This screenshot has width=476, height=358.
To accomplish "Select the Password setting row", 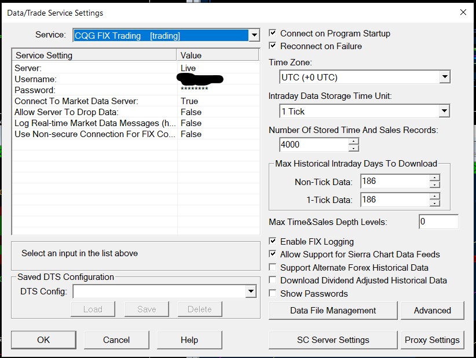I will pyautogui.click(x=136, y=90).
